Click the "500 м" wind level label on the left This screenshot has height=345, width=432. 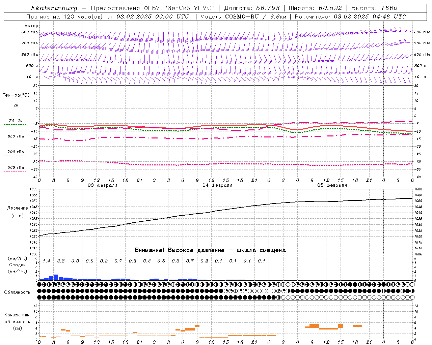(32, 66)
